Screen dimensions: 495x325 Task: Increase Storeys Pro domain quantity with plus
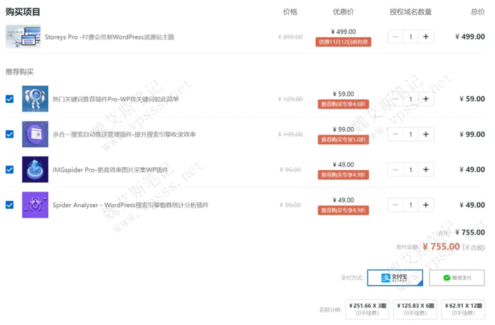426,37
